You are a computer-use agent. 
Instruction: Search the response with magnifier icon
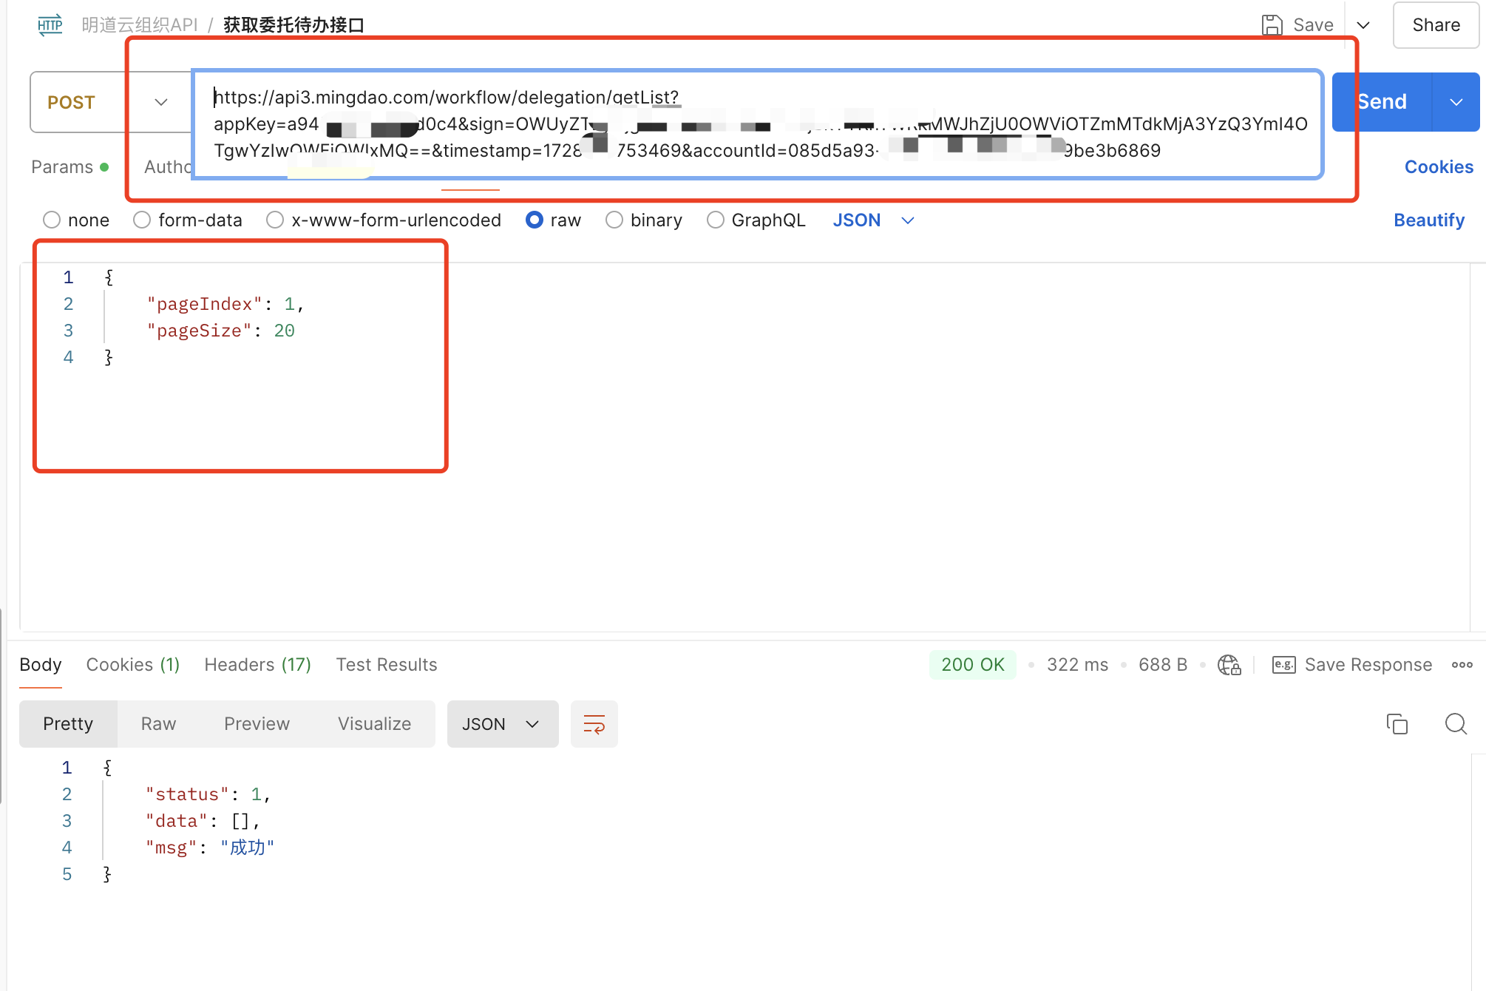coord(1455,724)
